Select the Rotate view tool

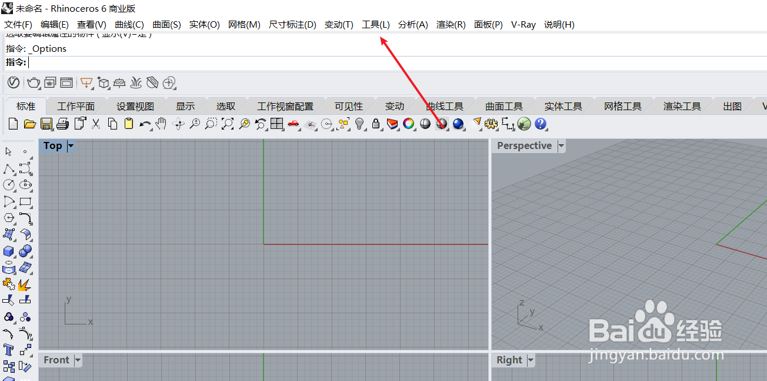point(179,124)
